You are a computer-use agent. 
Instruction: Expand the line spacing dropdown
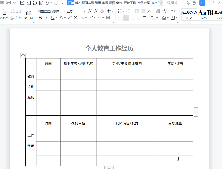157,18
